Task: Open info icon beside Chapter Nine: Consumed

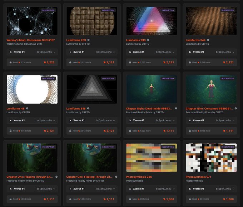Action: click(235, 108)
